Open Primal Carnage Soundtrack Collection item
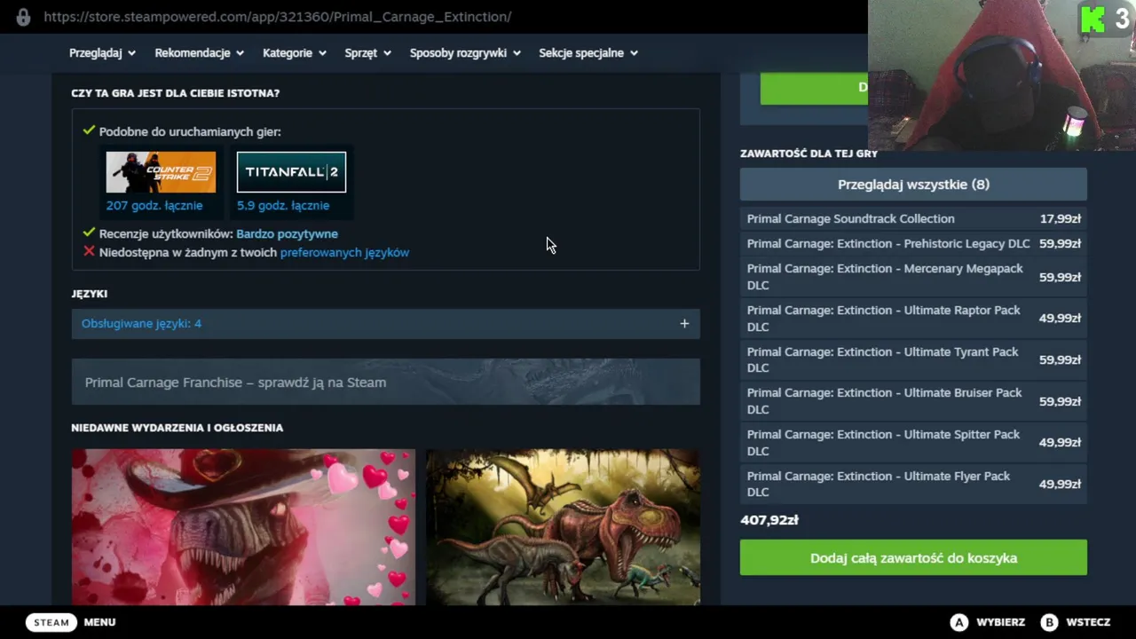Viewport: 1136px width, 639px height. (913, 218)
